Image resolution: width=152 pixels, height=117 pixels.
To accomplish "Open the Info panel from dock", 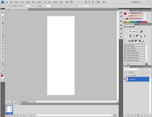I will (121, 28).
